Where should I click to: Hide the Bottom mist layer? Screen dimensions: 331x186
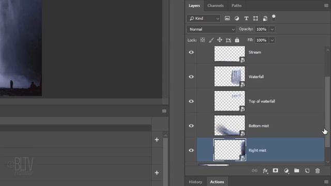(191, 126)
